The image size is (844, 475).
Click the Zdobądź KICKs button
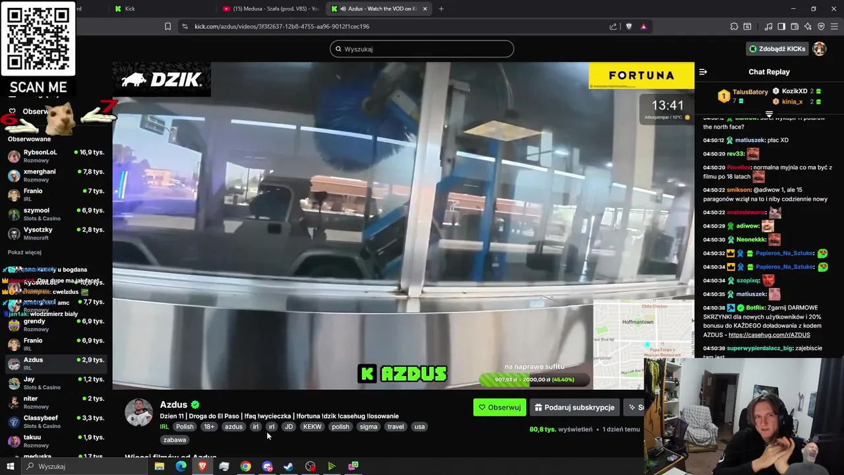777,49
